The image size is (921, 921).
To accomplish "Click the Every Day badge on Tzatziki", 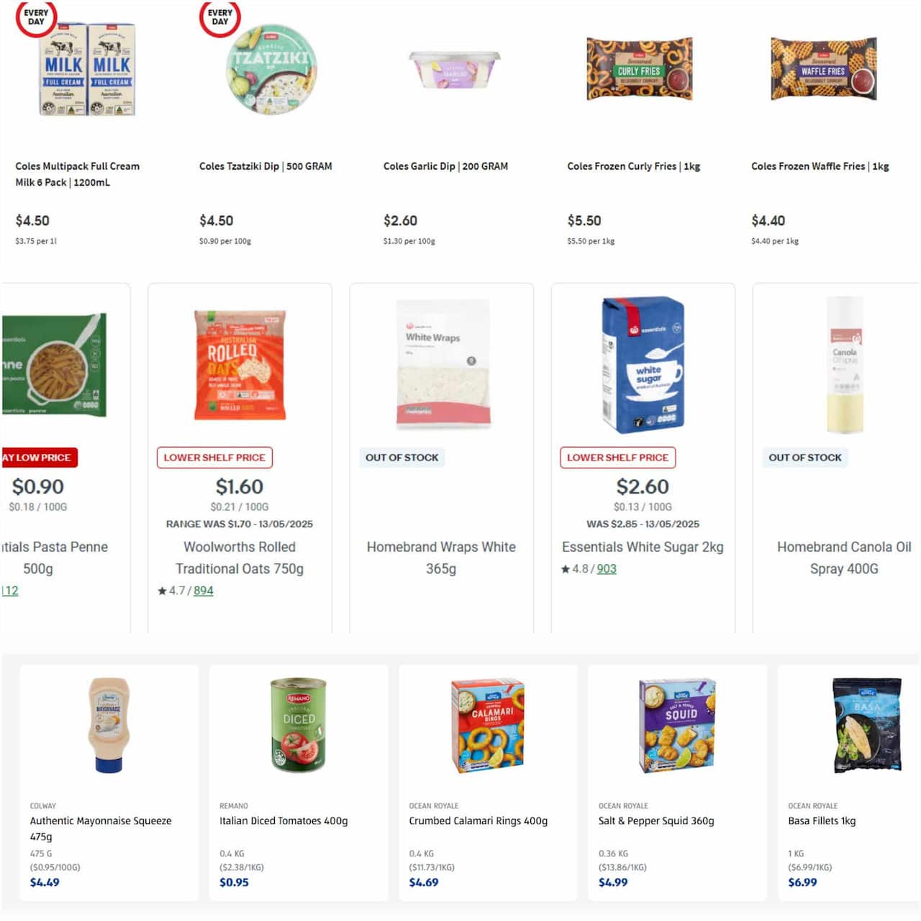I will 219,17.
